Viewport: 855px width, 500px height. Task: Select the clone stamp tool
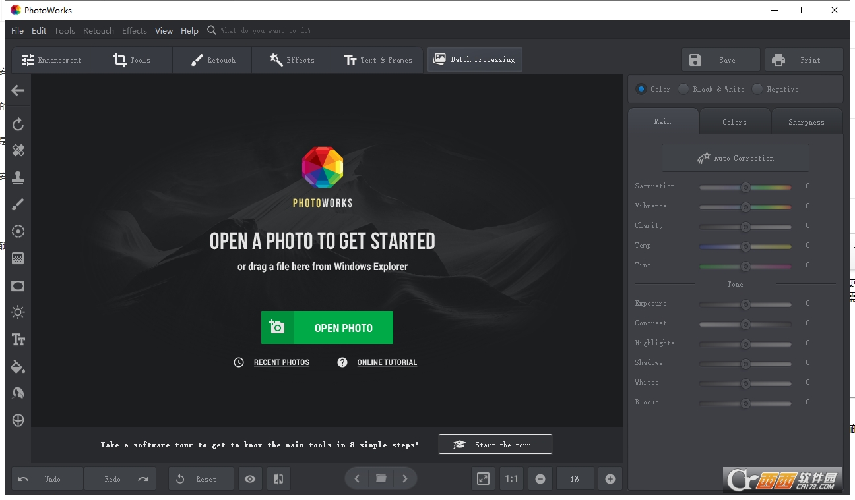point(18,177)
